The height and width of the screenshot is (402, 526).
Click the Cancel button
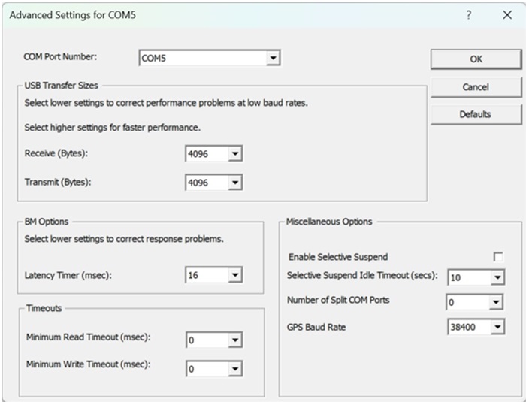pos(475,87)
